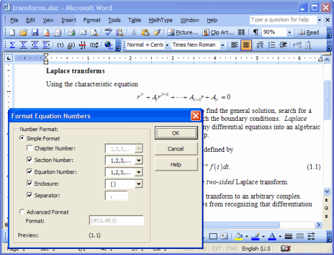
Task: Toggle Show/Hide paragraph marks
Action: (256, 32)
